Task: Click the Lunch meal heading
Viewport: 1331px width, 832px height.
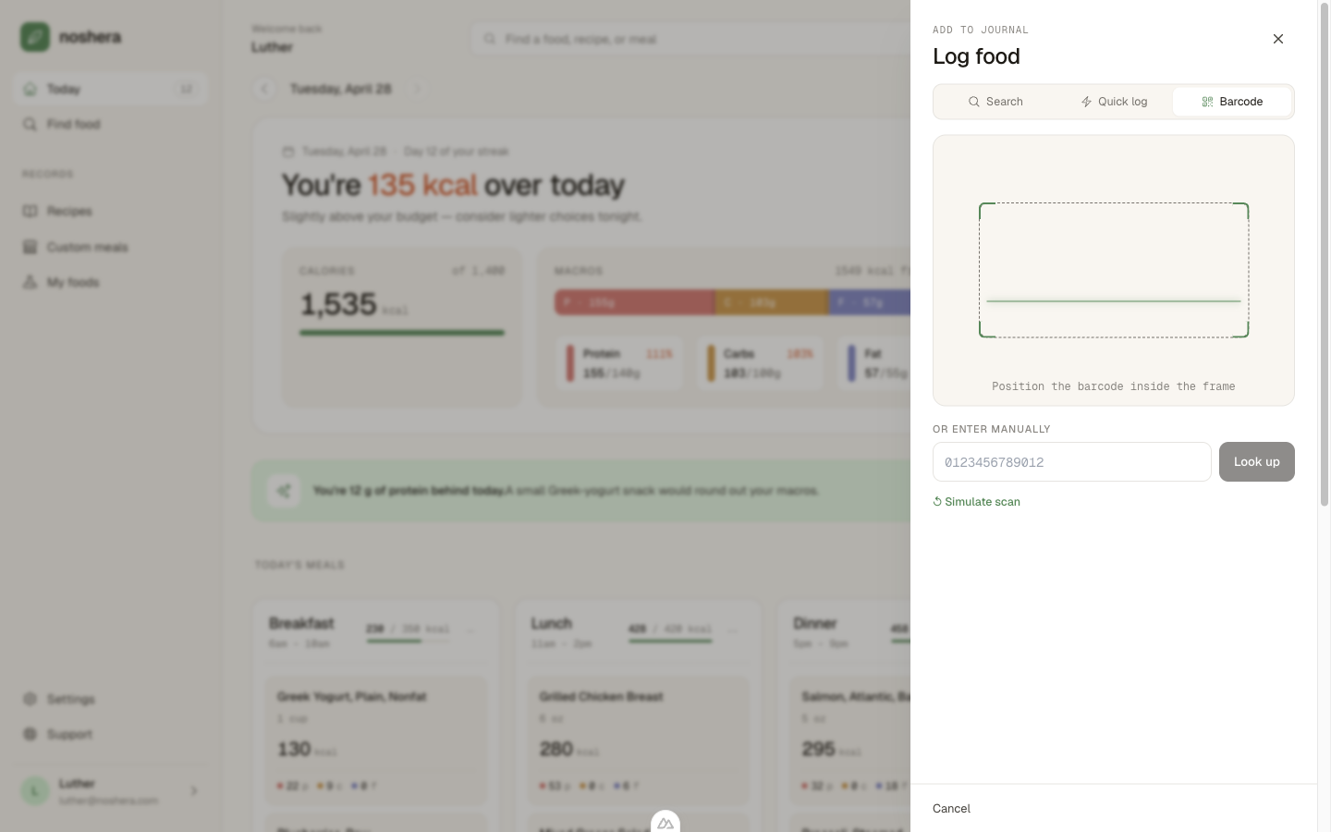Action: click(552, 624)
